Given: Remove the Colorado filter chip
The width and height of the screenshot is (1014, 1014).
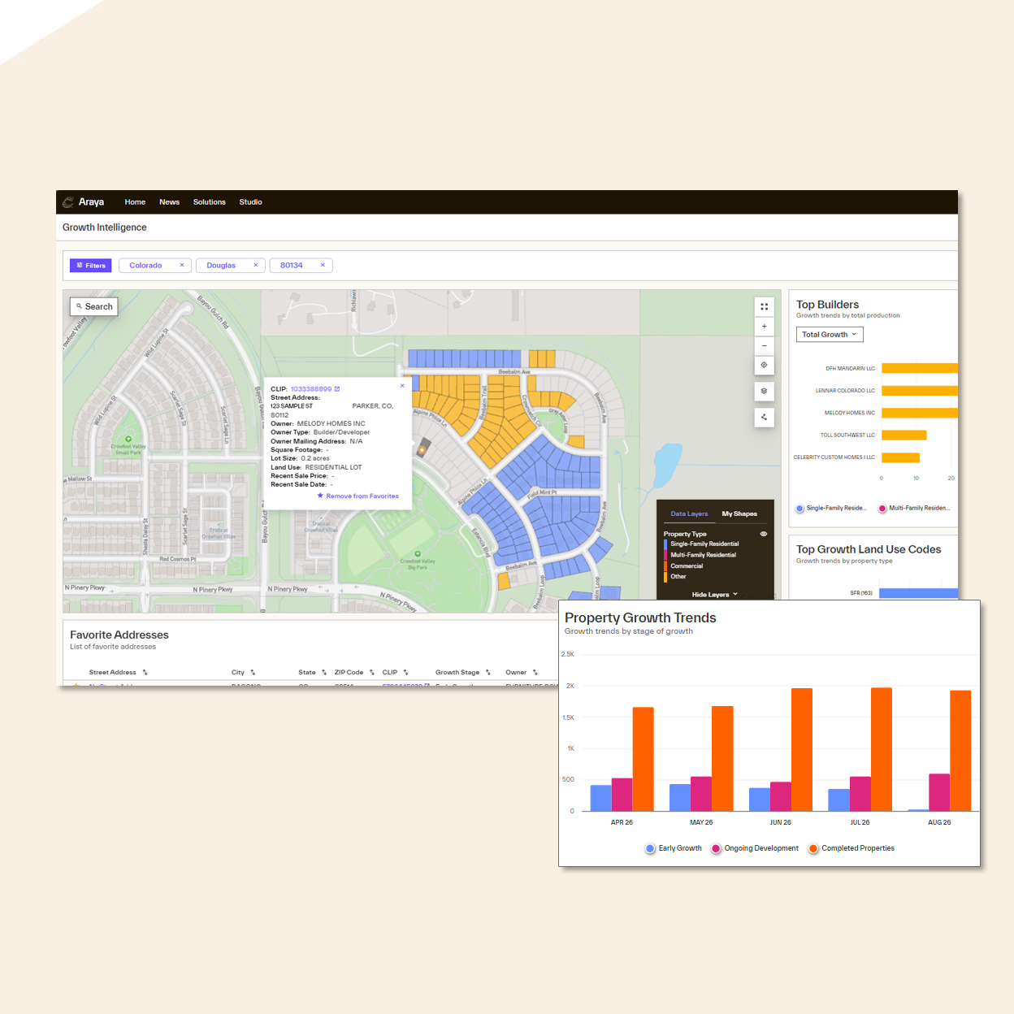Looking at the screenshot, I should pos(182,266).
